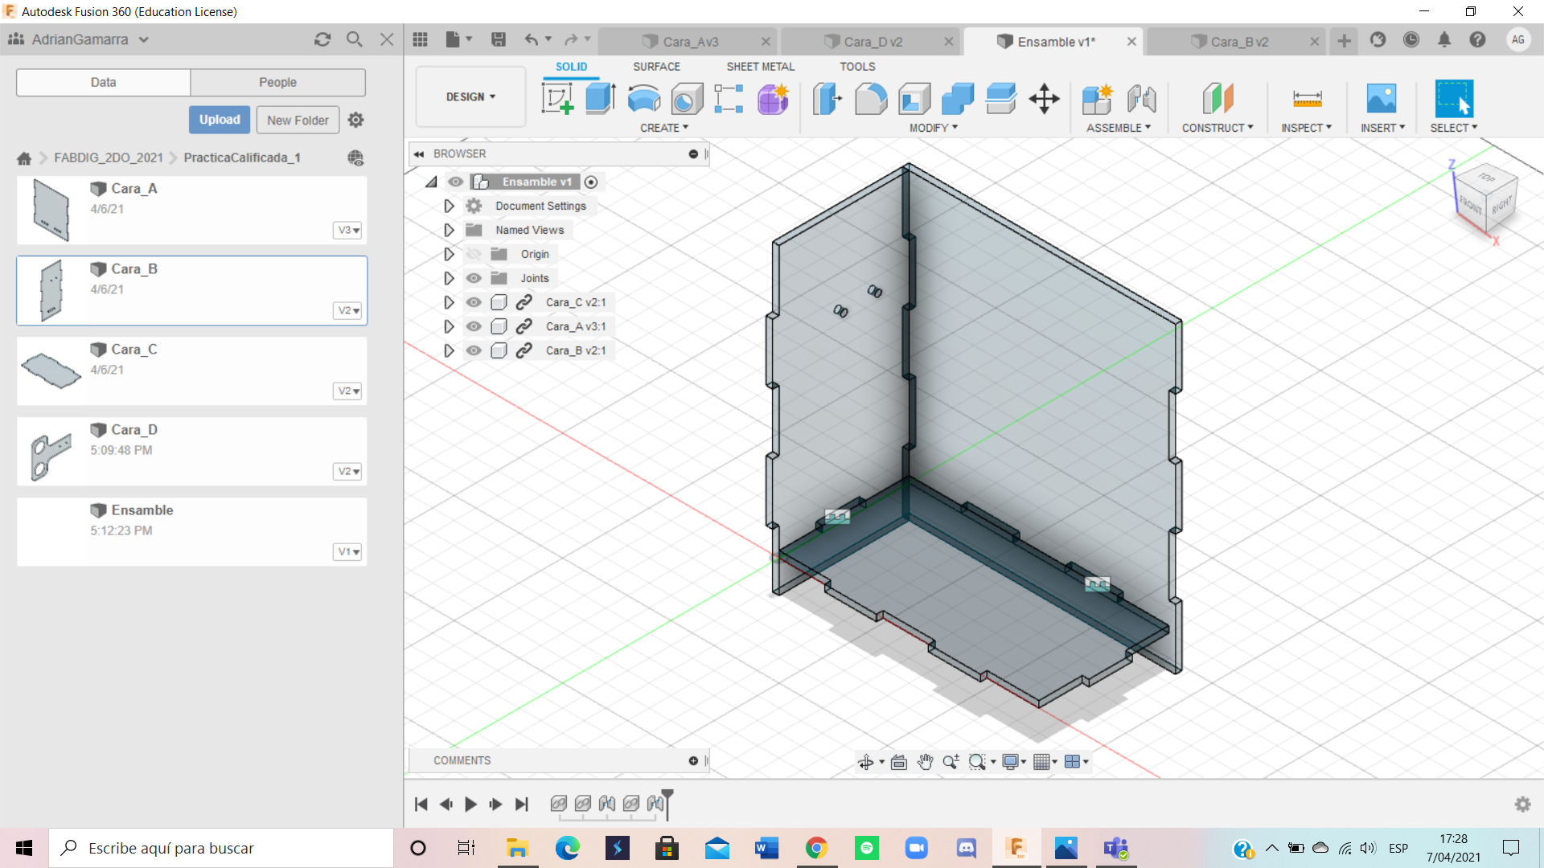This screenshot has height=868, width=1544.
Task: Click the New Folder button
Action: click(298, 120)
